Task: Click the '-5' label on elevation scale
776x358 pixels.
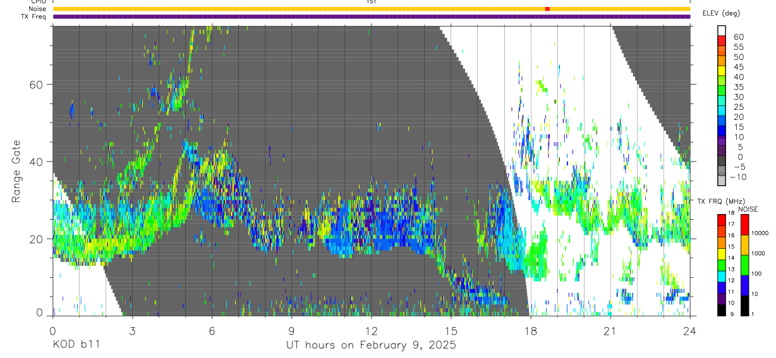Action: point(739,167)
